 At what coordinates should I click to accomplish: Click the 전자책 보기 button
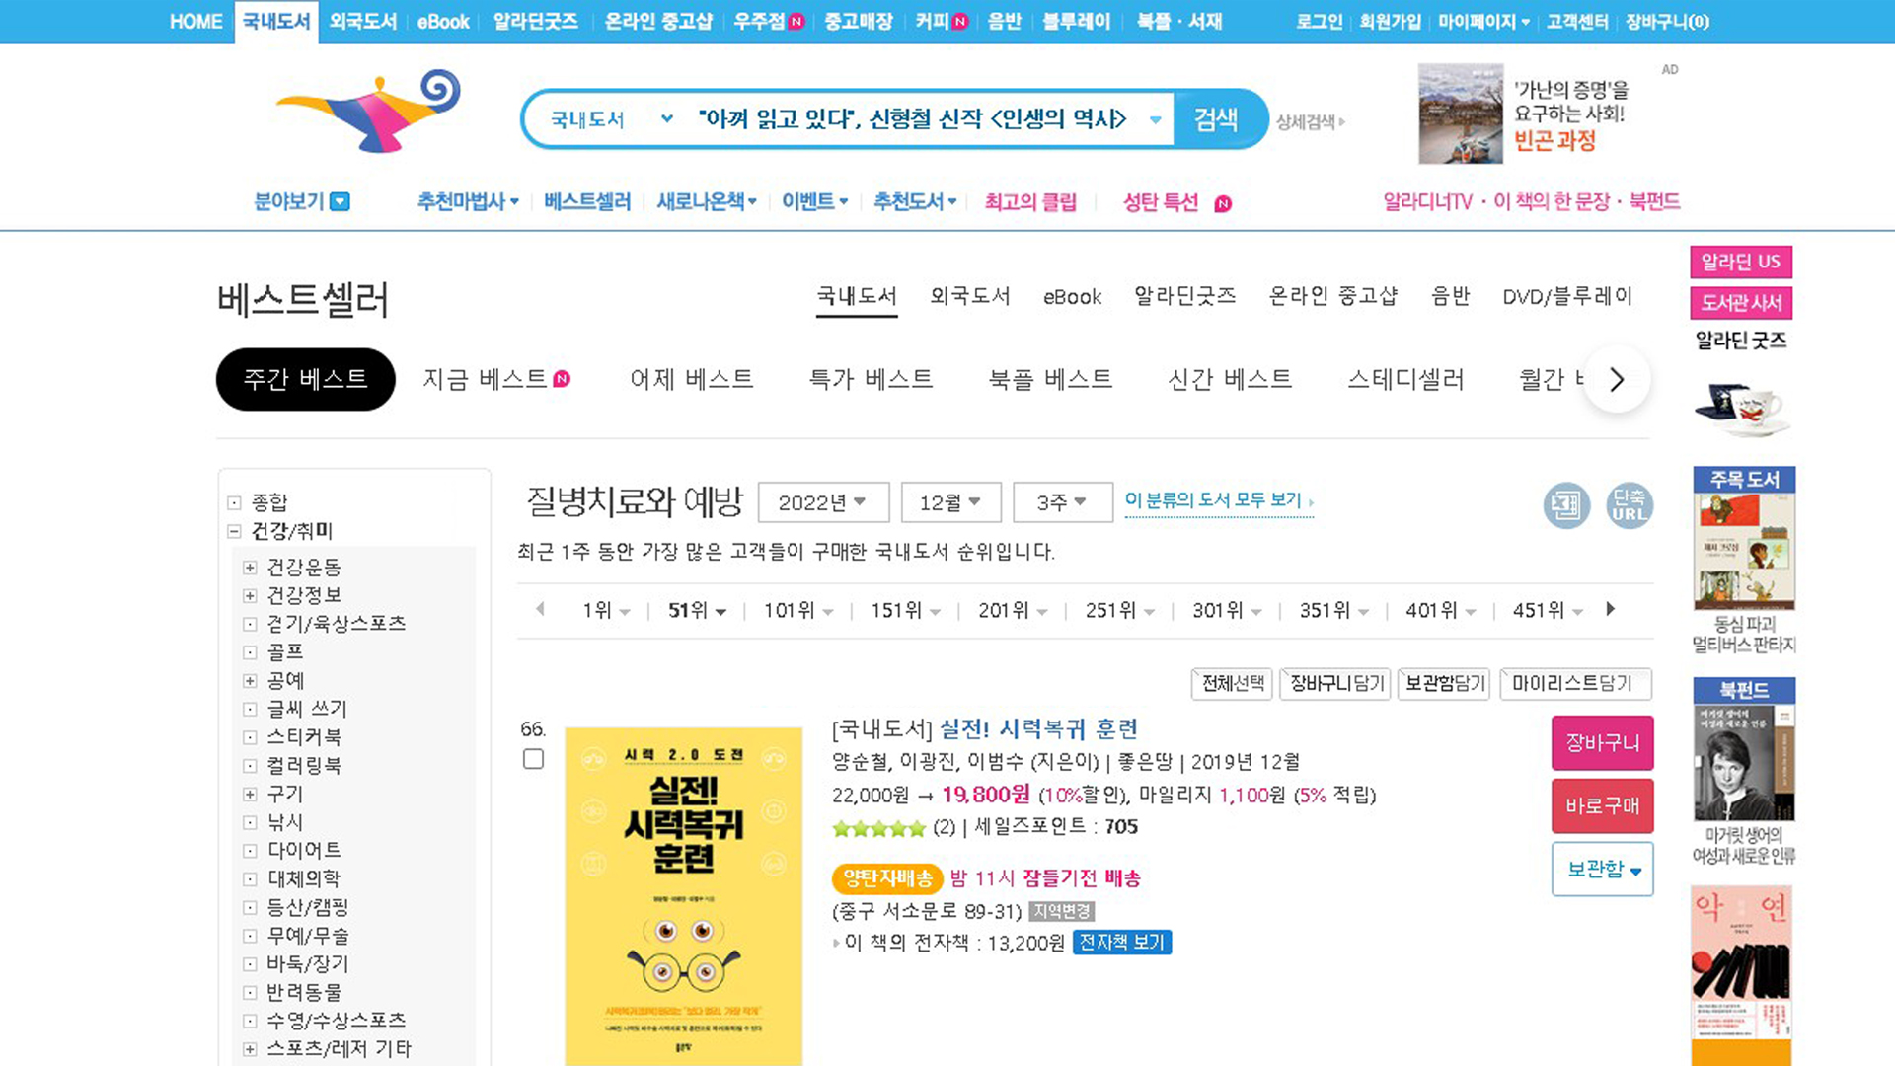tap(1121, 943)
